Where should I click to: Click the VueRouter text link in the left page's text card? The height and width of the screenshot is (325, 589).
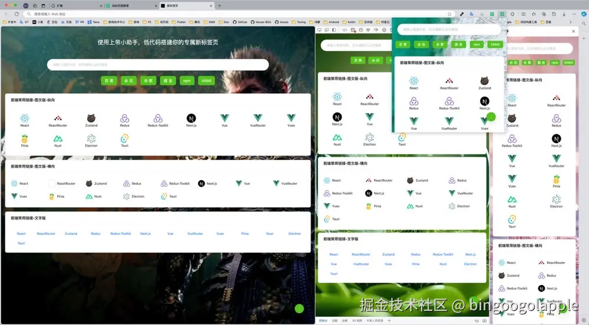point(195,234)
